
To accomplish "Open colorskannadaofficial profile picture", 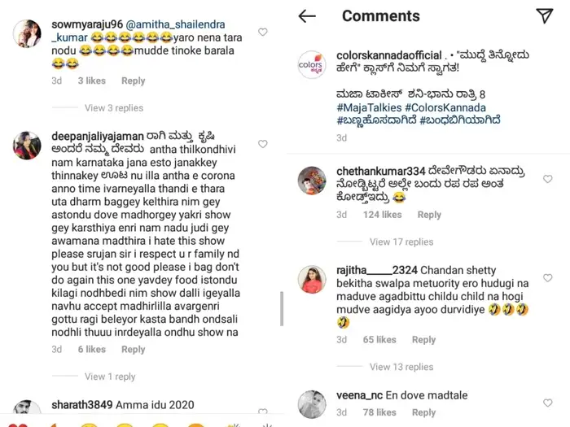I will tap(311, 64).
